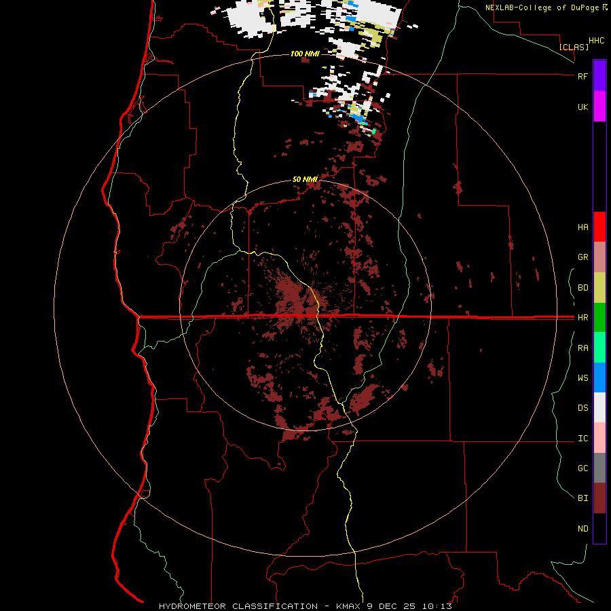Click the HA legend label
The height and width of the screenshot is (611, 611).
[582, 227]
